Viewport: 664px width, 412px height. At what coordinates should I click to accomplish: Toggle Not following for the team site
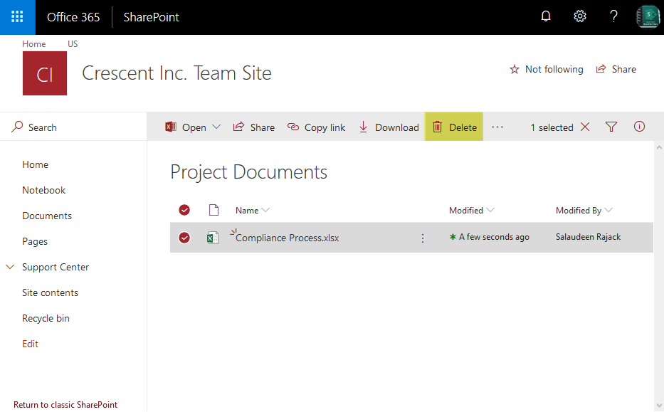click(x=546, y=69)
